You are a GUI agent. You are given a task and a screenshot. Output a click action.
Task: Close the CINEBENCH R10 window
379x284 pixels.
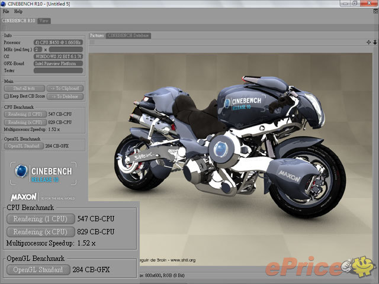tap(369, 4)
